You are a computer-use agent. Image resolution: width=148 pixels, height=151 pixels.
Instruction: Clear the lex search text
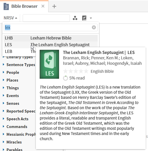pyautogui.click(x=94, y=27)
